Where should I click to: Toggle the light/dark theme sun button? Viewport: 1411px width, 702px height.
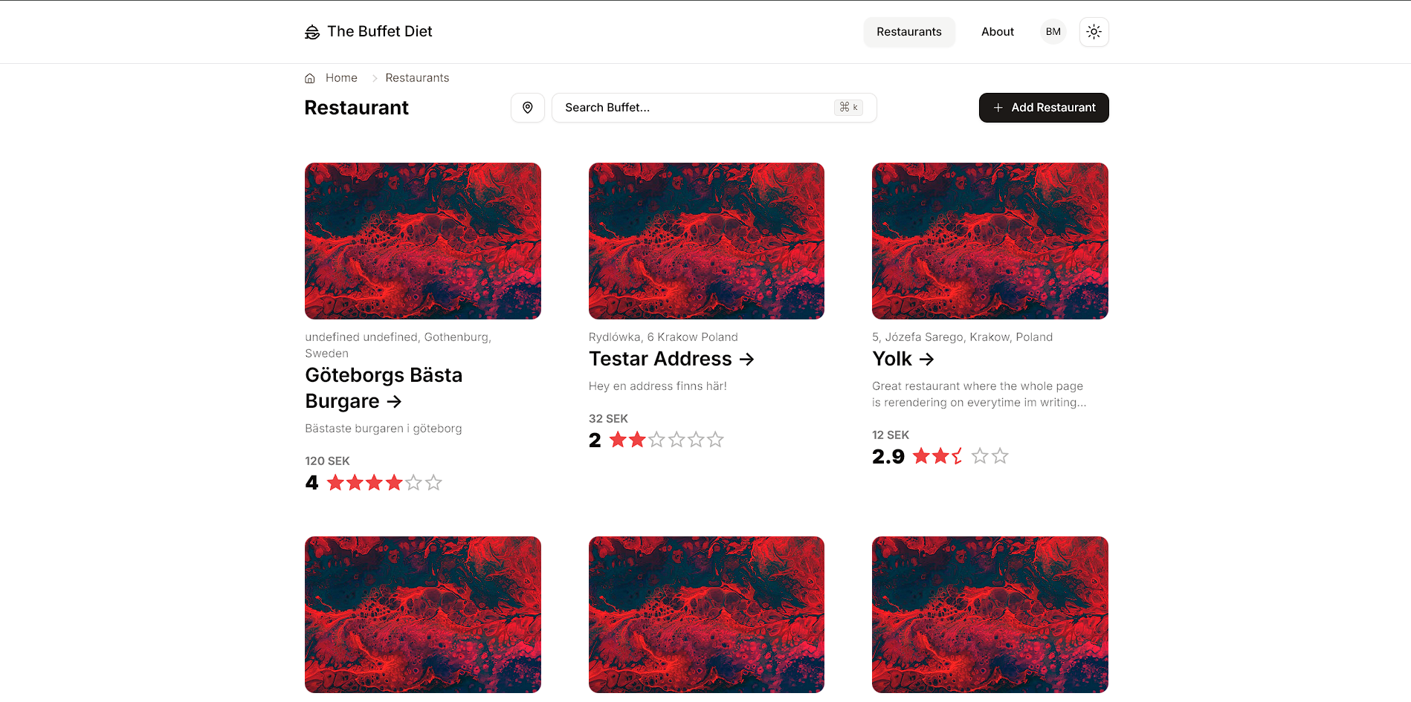pos(1094,32)
